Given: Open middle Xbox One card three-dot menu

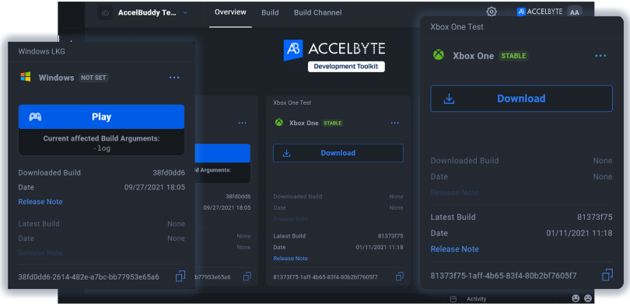Looking at the screenshot, I should coord(395,123).
